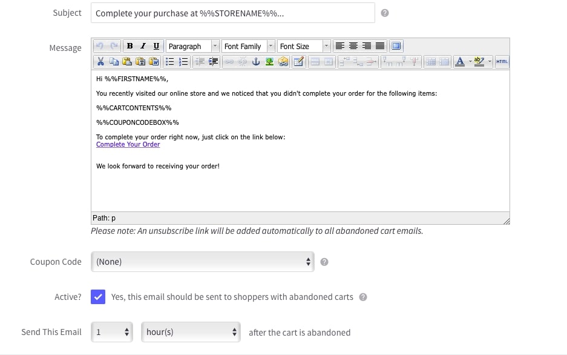Open the Paragraph format dropdown

click(x=192, y=46)
